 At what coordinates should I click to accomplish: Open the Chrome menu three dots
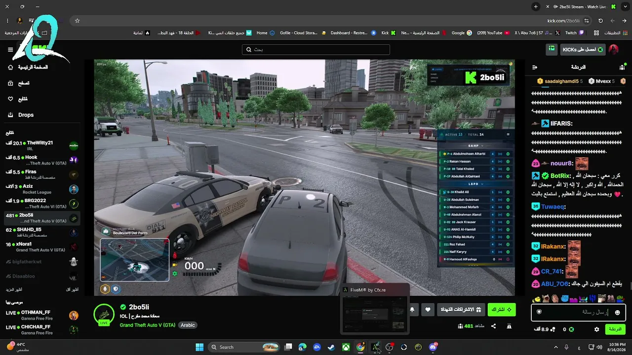point(8,21)
